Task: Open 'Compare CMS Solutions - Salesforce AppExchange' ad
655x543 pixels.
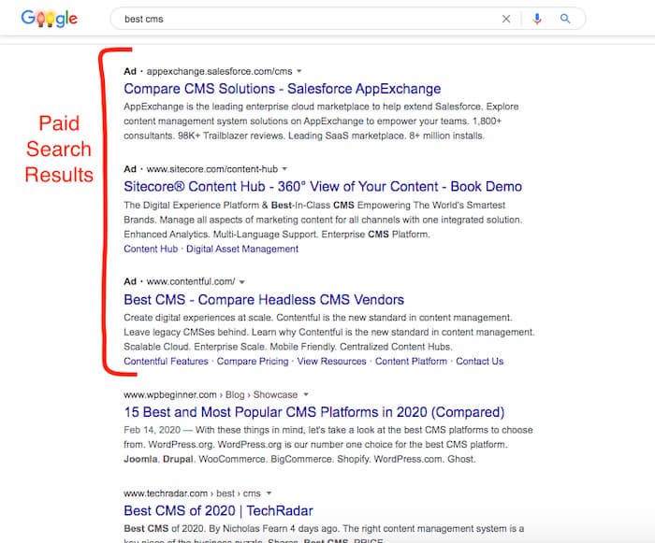Action: (x=282, y=89)
